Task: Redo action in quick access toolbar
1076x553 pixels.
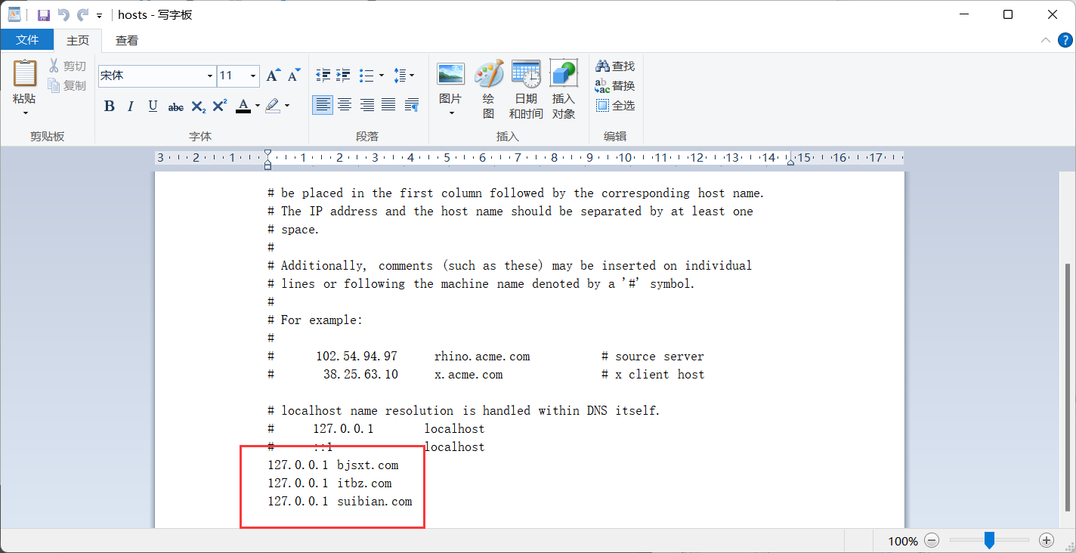Action: click(x=82, y=14)
